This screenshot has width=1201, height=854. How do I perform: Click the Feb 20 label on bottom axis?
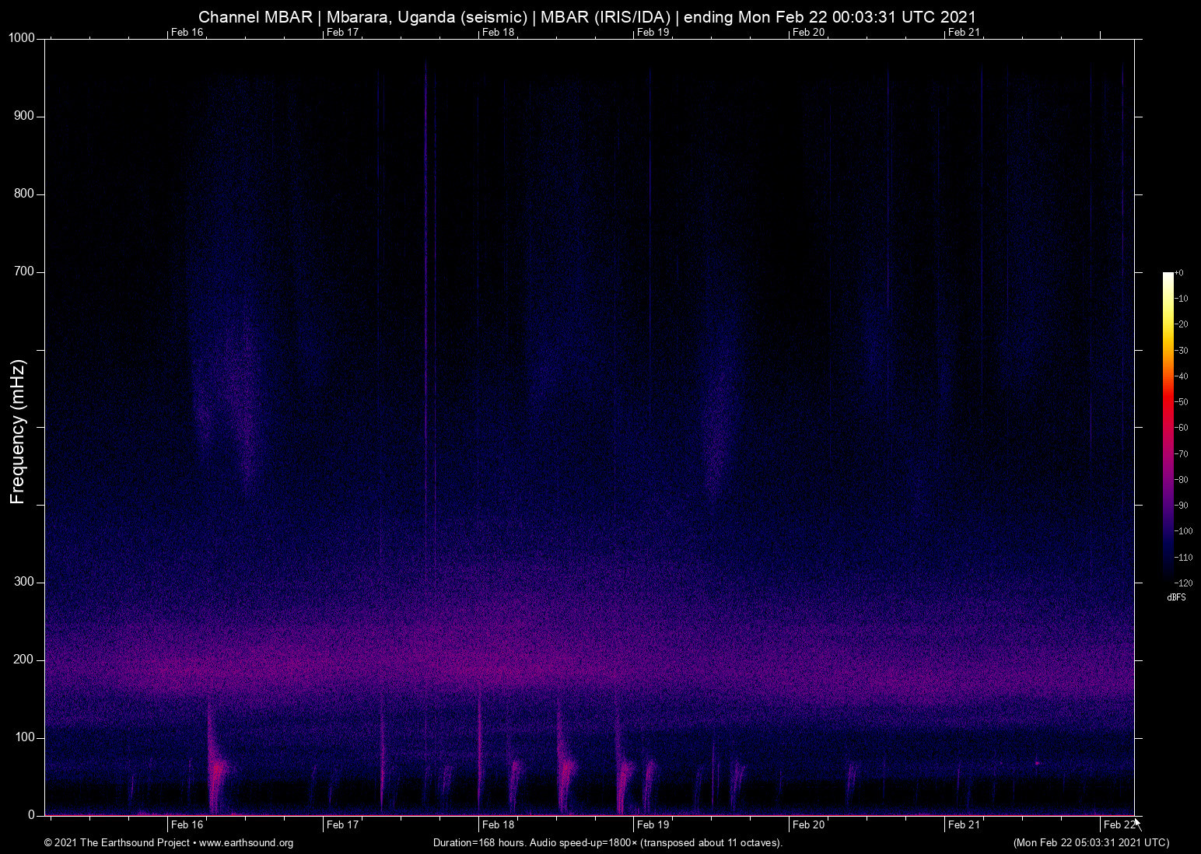(x=808, y=824)
